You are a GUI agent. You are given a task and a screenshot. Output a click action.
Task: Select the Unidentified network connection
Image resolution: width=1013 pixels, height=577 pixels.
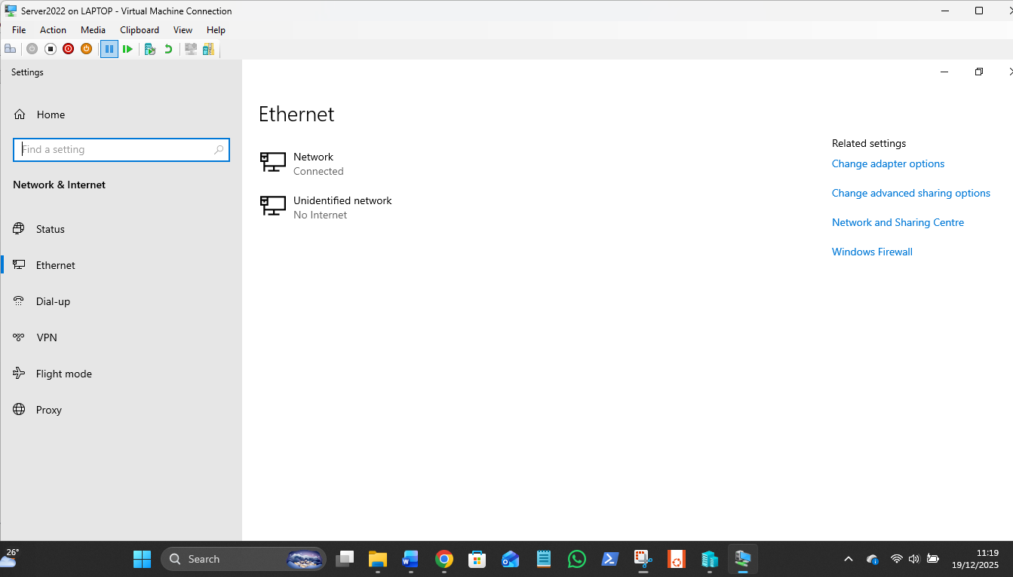[x=342, y=207]
